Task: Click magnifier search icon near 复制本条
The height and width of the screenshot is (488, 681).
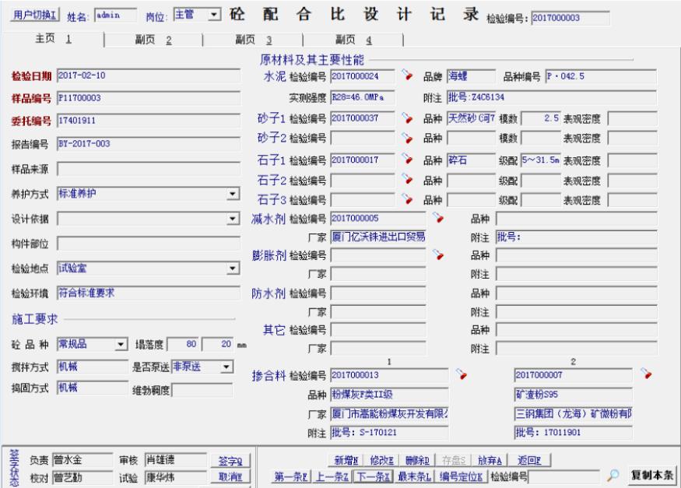Action: (x=613, y=476)
